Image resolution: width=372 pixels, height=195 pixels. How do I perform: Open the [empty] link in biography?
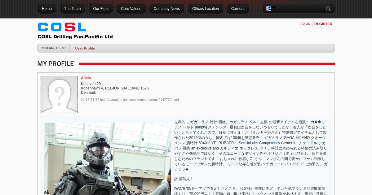201,127
